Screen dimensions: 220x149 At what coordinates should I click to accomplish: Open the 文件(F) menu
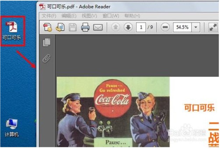[x=49, y=16]
